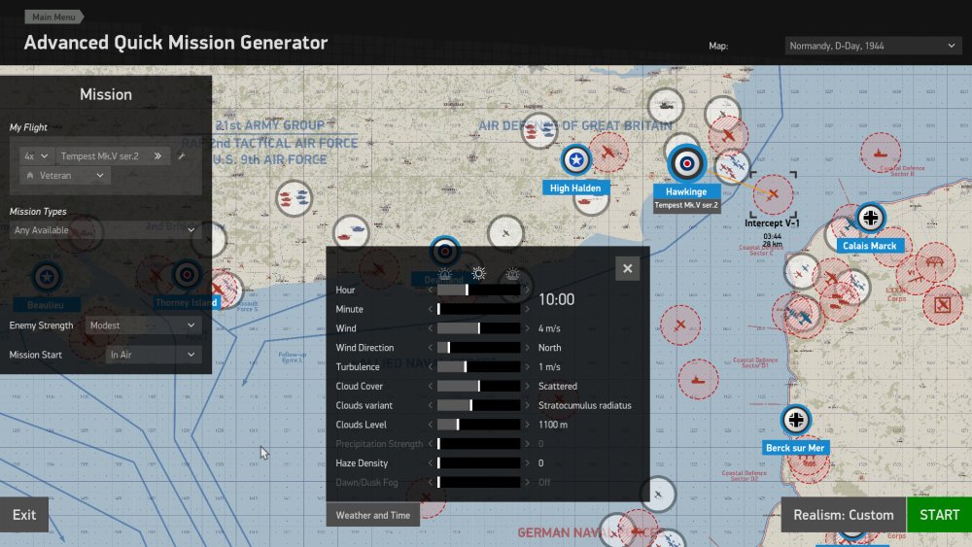Adjust the Wind Direction slider
This screenshot has width=972, height=547.
click(x=478, y=348)
